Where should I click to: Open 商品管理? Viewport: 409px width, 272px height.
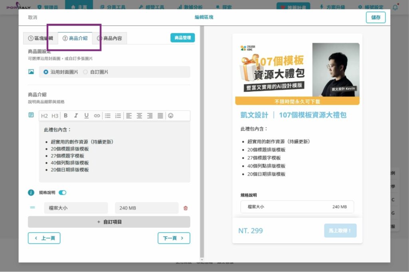(183, 38)
